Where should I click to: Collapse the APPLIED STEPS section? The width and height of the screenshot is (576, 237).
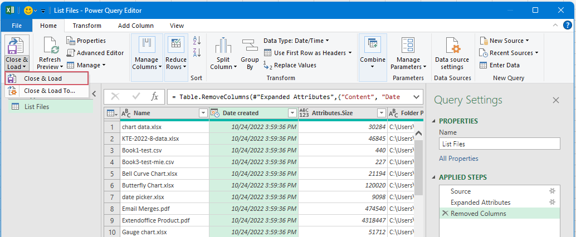(434, 177)
